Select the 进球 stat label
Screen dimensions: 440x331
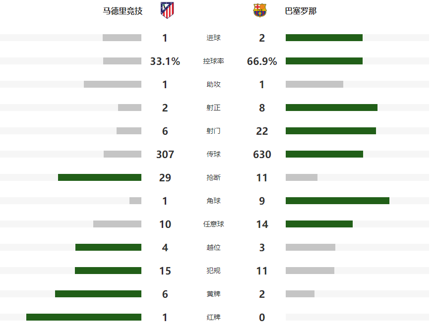click(x=213, y=38)
